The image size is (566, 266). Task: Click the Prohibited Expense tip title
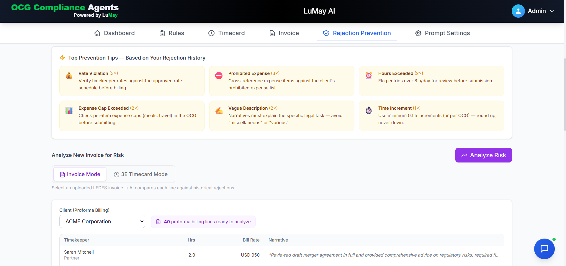click(249, 73)
